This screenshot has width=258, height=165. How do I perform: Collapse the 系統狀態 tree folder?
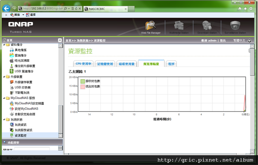pos(4,119)
